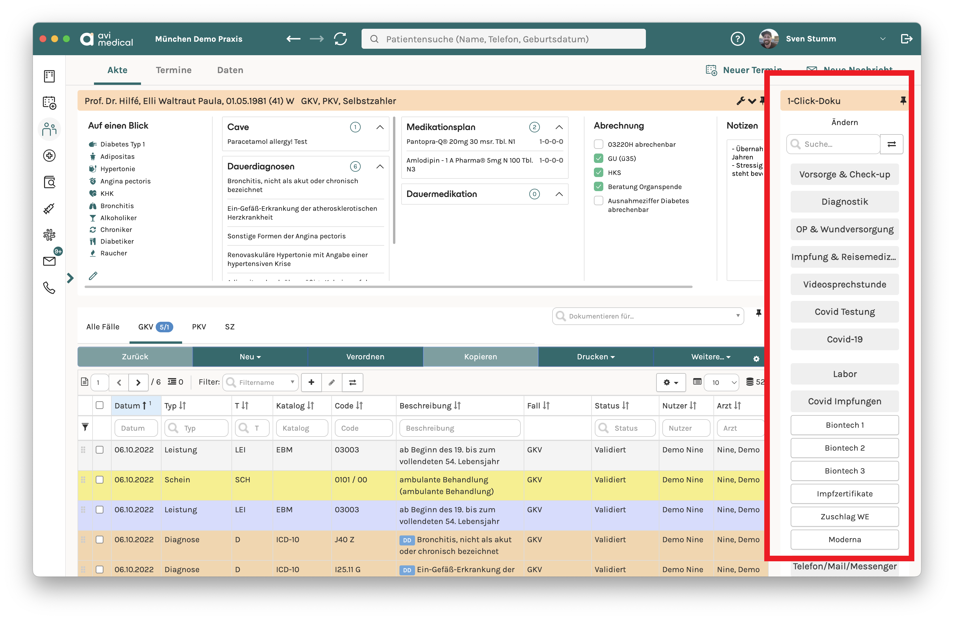Image resolution: width=954 pixels, height=620 pixels.
Task: Collapse the Dauerdiagnosen section
Action: (x=380, y=166)
